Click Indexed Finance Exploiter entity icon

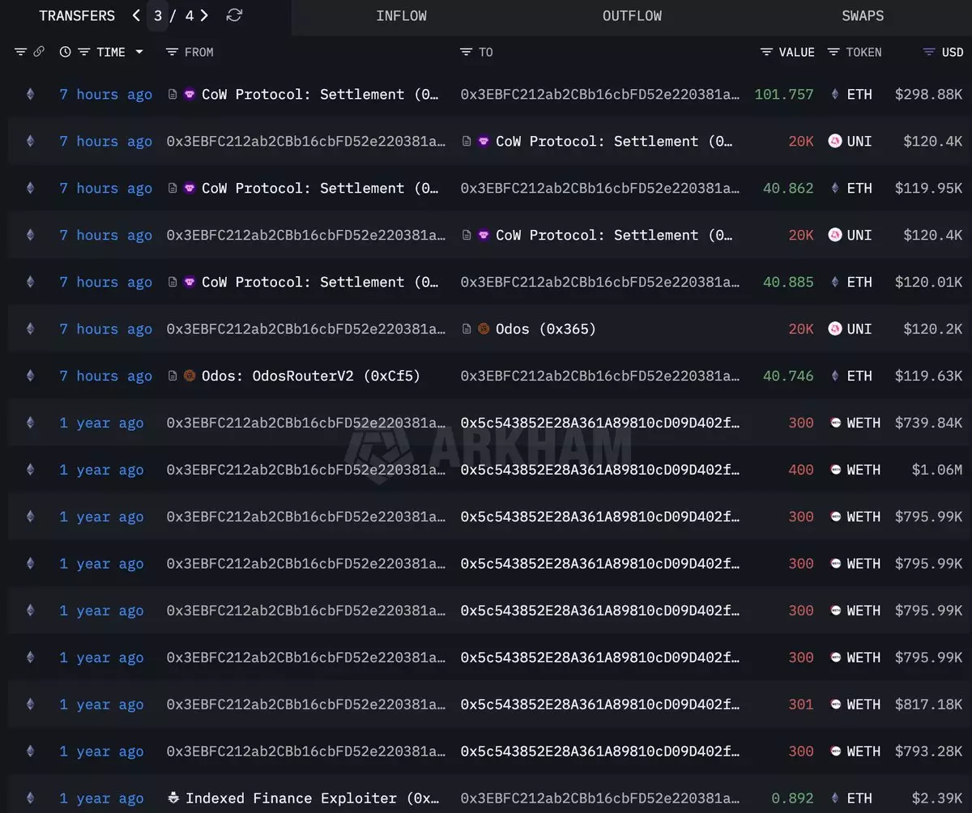(x=173, y=798)
